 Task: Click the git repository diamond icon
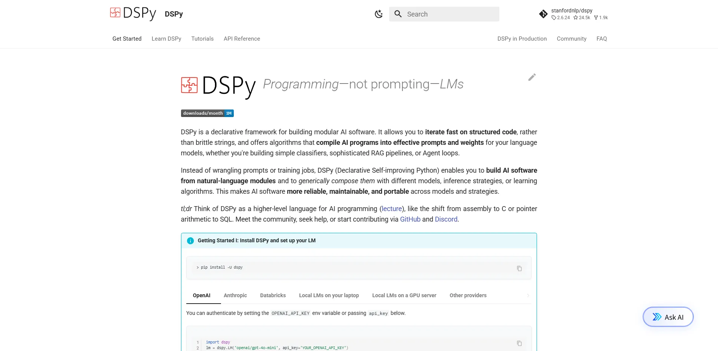click(543, 14)
